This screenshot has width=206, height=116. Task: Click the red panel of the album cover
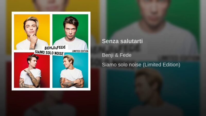point(32,70)
